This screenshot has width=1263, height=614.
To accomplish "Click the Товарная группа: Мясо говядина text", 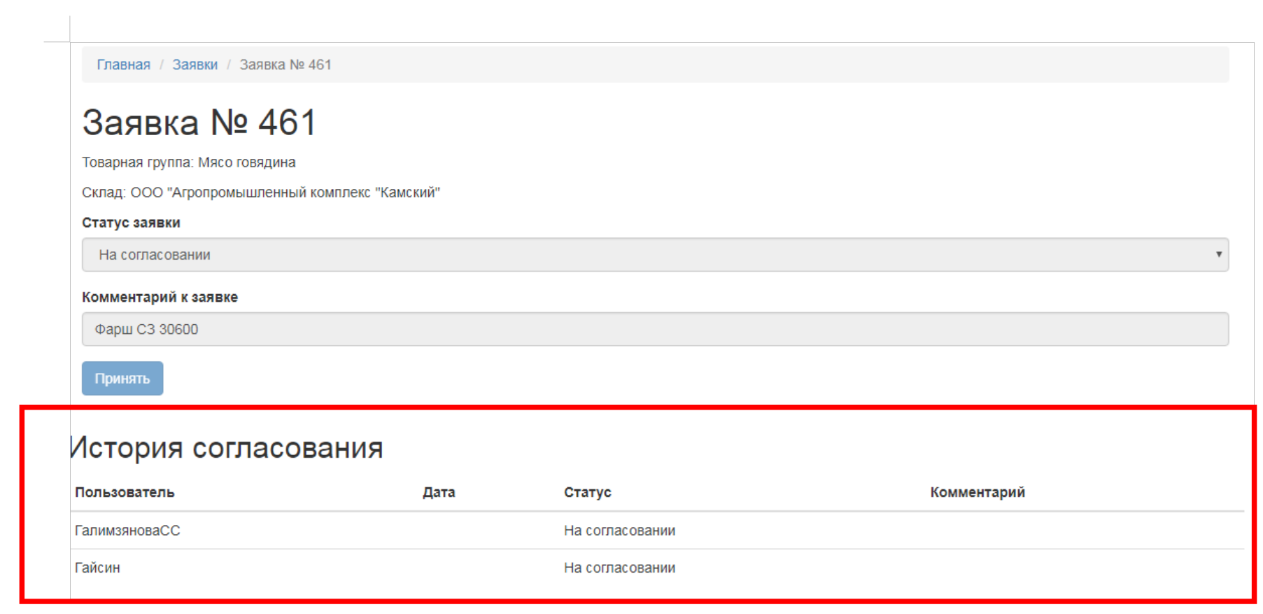I will (x=188, y=162).
